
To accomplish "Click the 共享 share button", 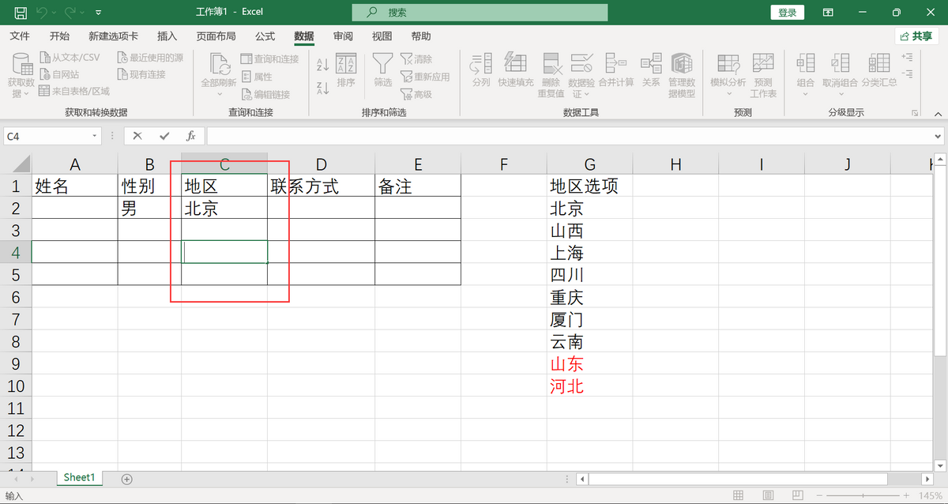I will point(916,36).
